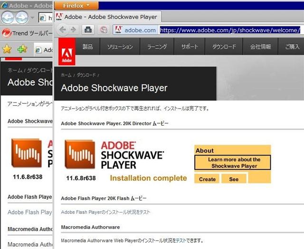Open the IE recent pages dropdown arrow
The height and width of the screenshot is (249, 304).
point(32,18)
